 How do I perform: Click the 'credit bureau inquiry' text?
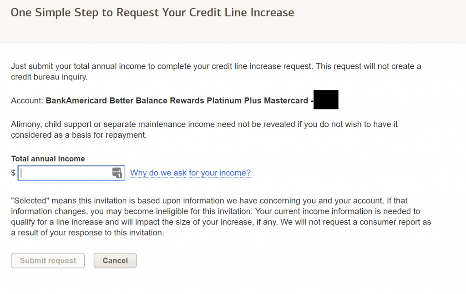point(49,77)
